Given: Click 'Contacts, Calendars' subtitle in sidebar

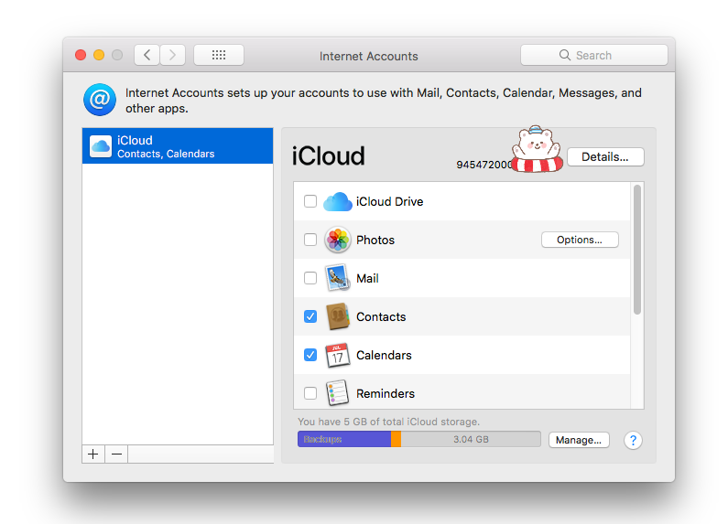Looking at the screenshot, I should click(x=166, y=154).
